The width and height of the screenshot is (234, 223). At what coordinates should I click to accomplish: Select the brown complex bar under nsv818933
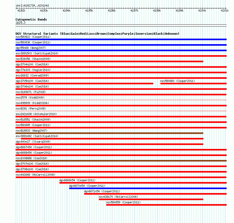(109, 133)
